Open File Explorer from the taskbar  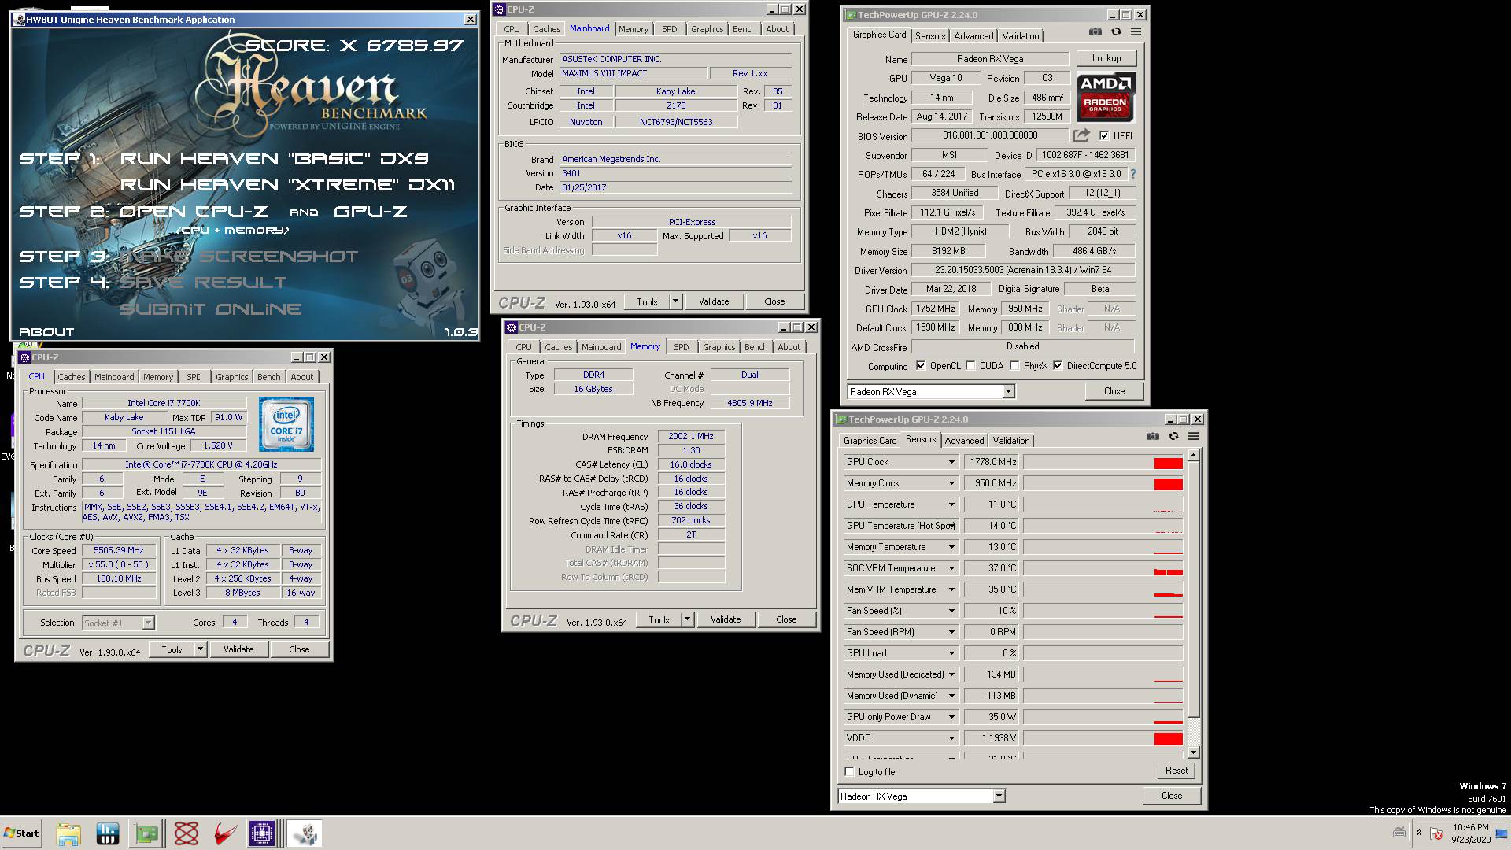[68, 833]
